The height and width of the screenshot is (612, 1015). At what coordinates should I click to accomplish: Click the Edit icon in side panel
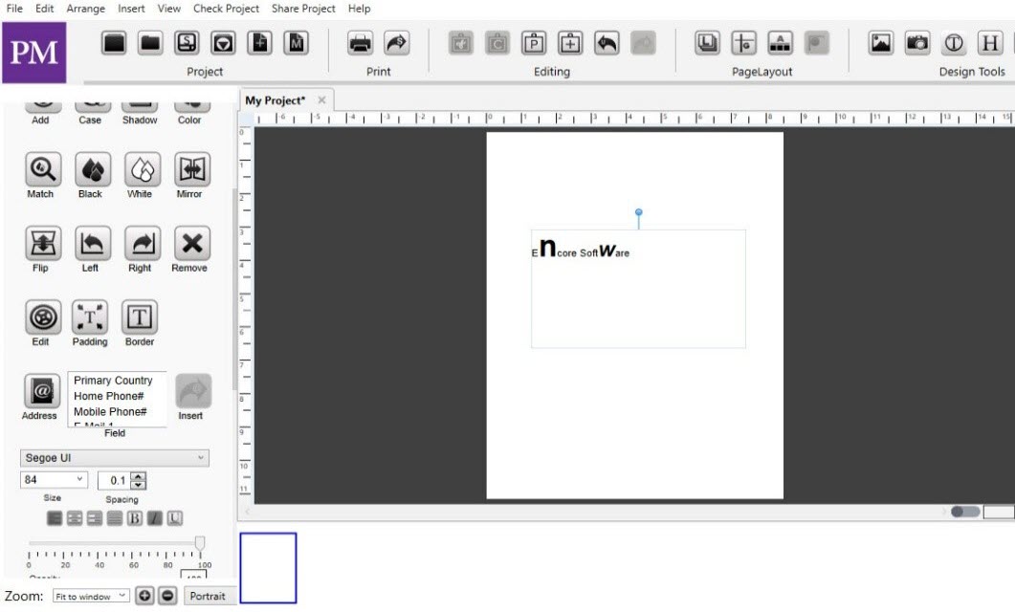pos(43,317)
